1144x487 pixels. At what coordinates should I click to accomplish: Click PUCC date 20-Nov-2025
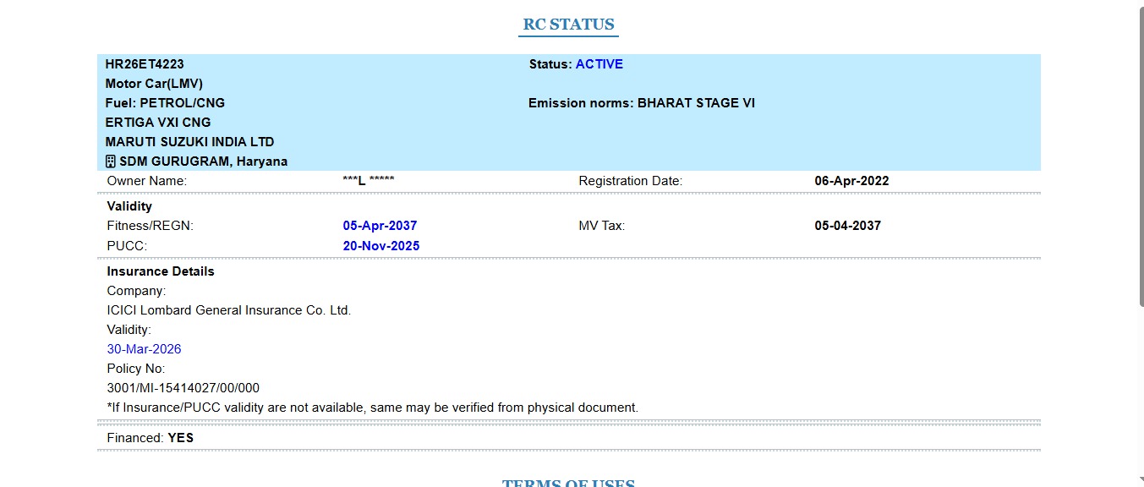coord(381,246)
